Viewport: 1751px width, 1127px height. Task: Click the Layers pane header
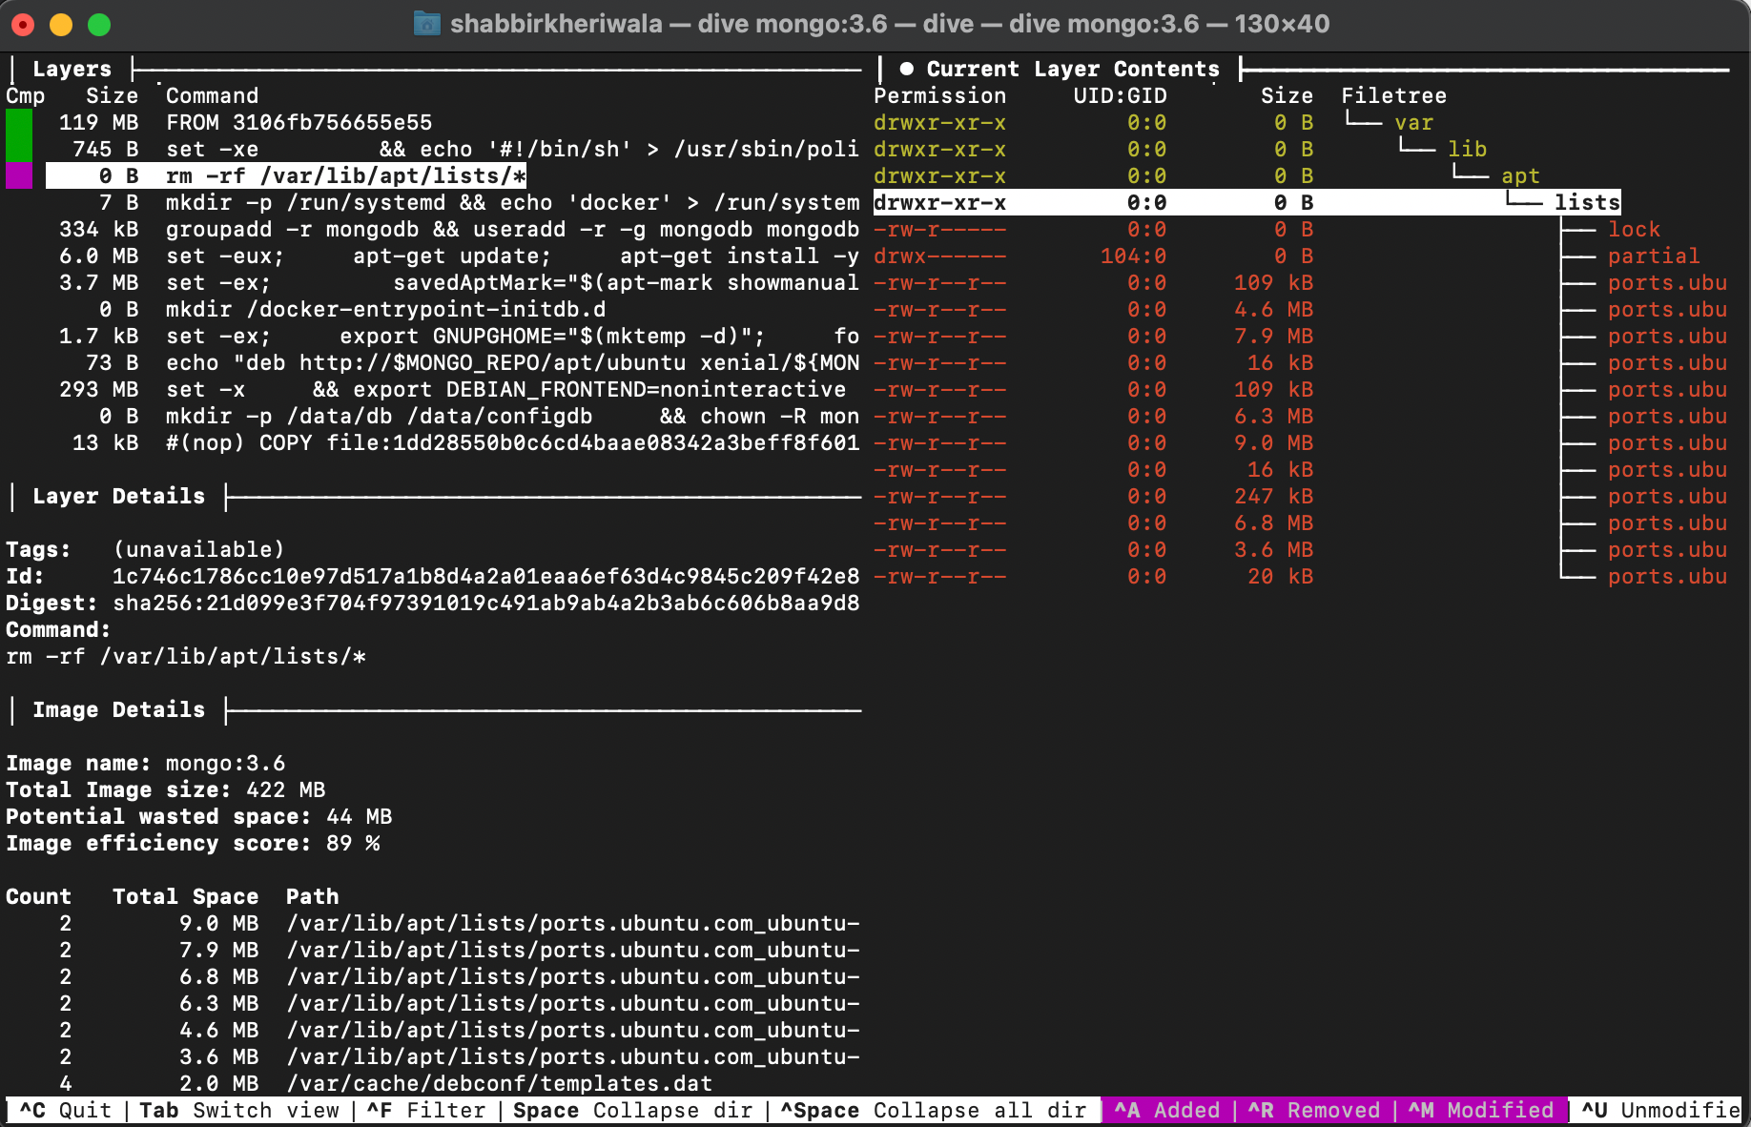[72, 69]
